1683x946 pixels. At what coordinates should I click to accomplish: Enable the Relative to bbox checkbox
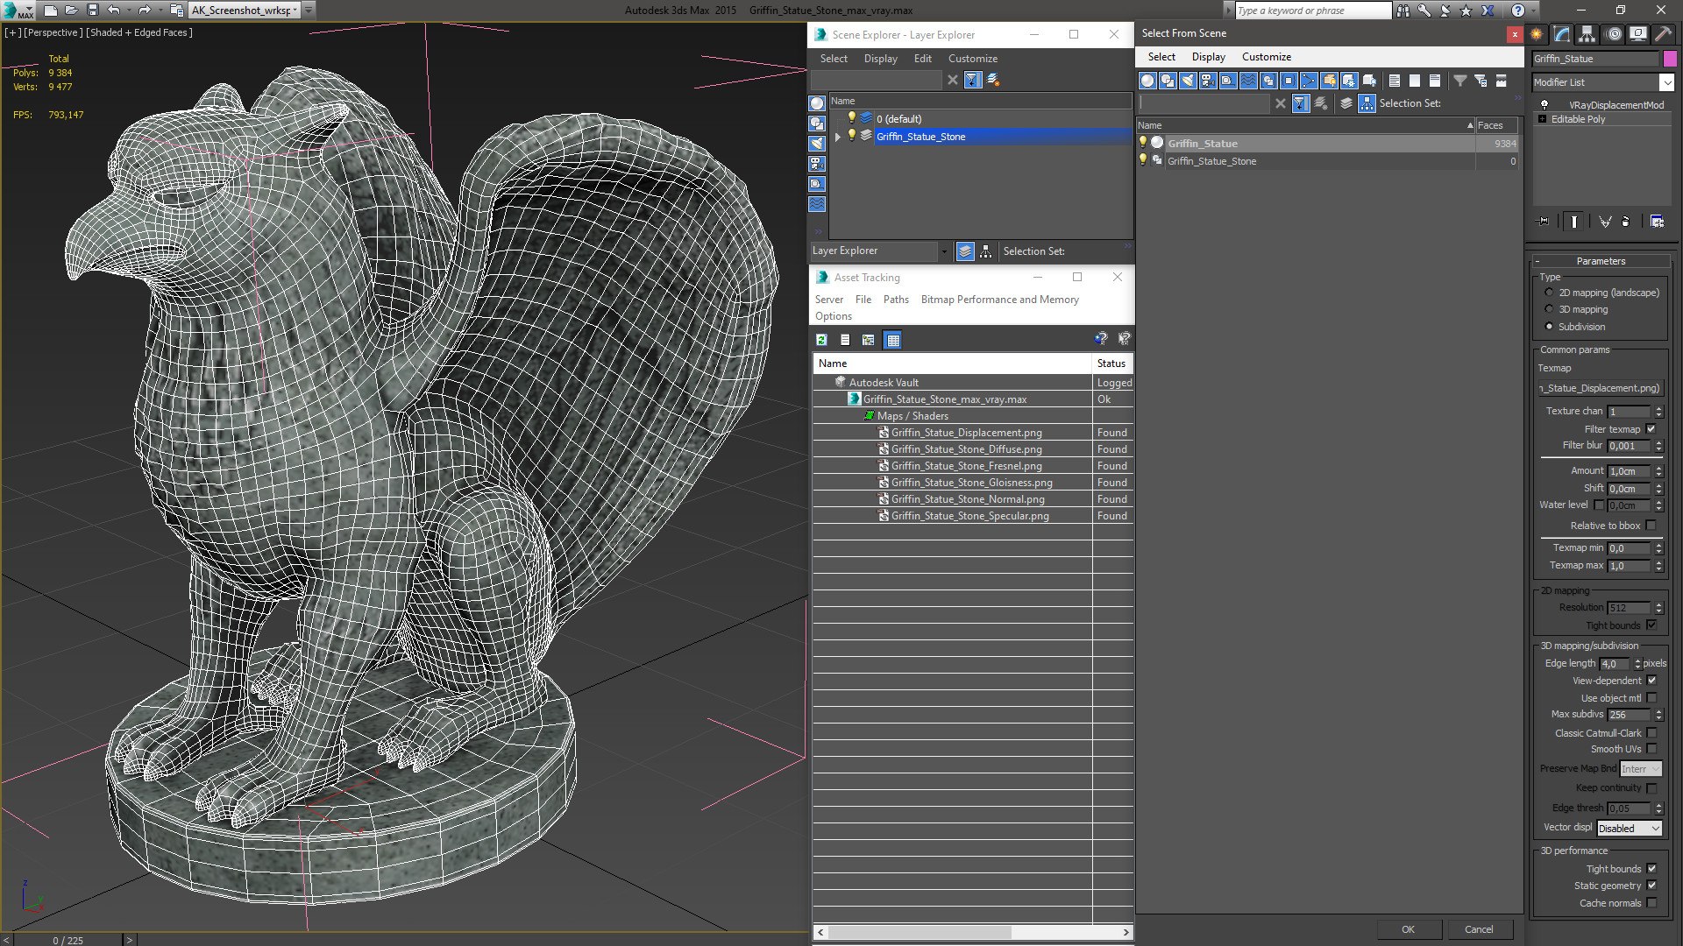point(1651,526)
